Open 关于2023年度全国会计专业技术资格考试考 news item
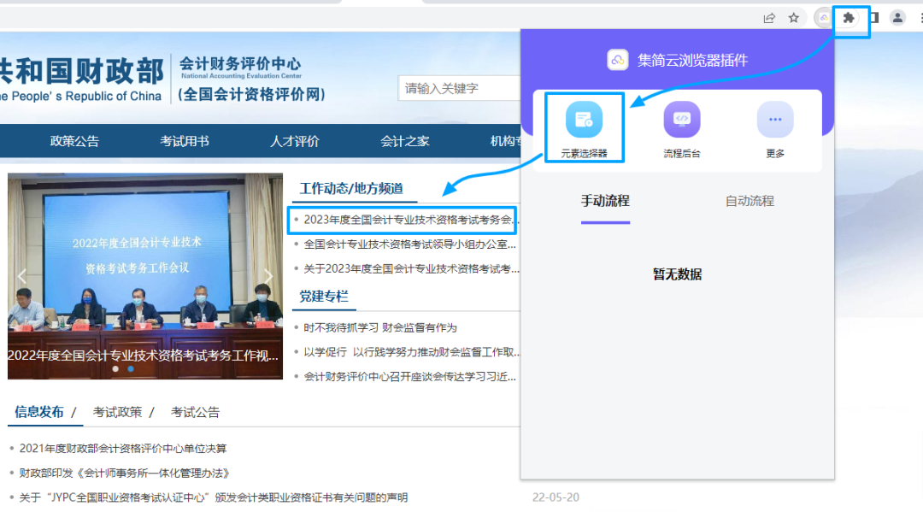The width and height of the screenshot is (923, 512). point(411,269)
